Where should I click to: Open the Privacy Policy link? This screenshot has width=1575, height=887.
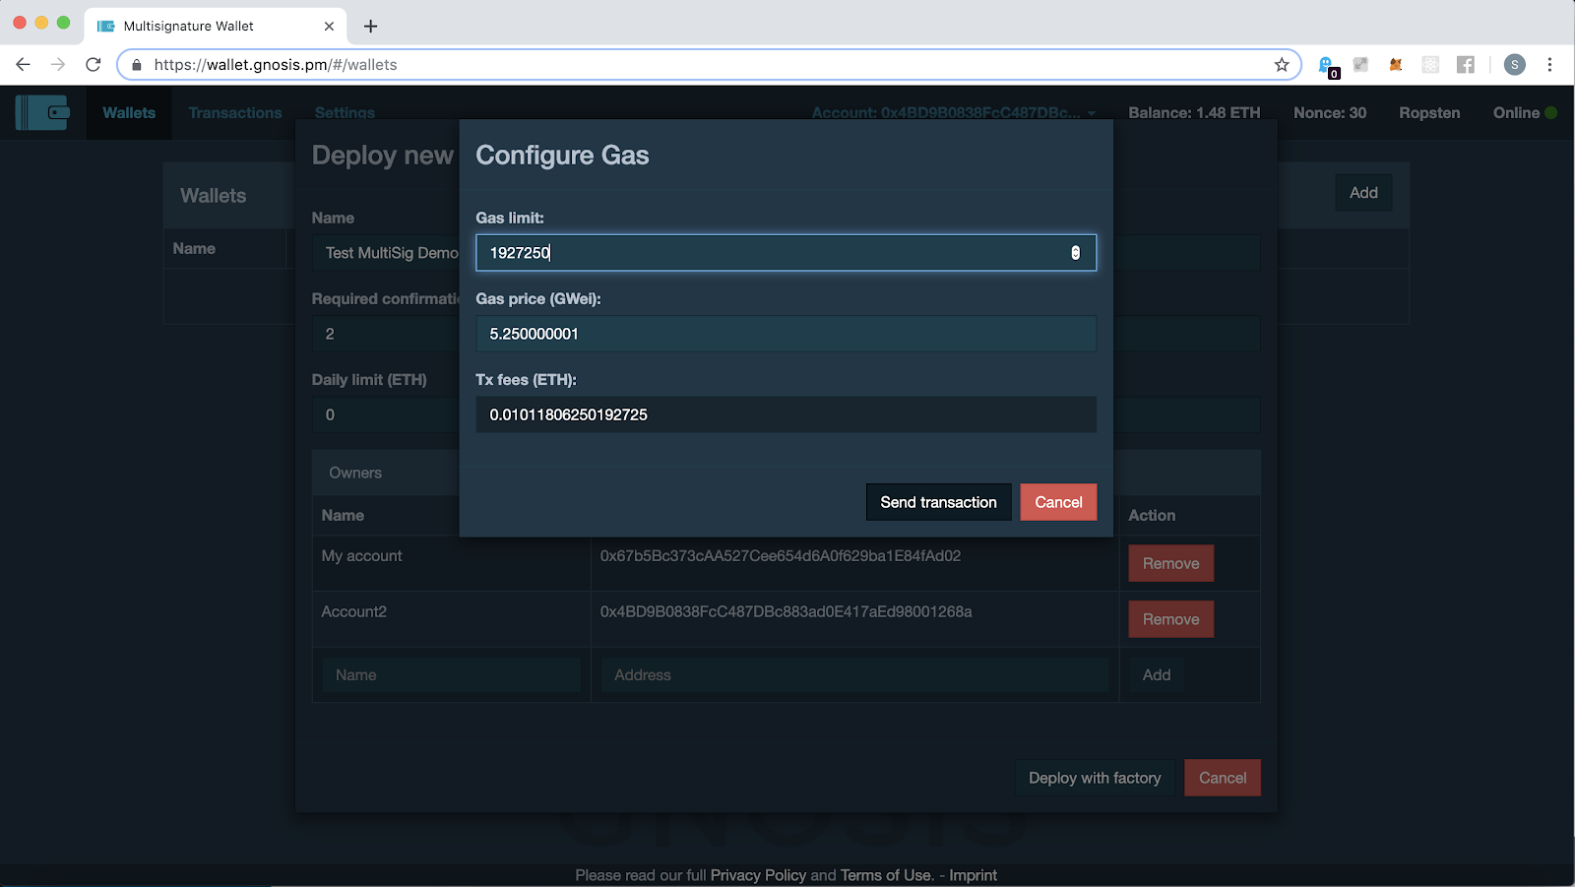tap(758, 875)
